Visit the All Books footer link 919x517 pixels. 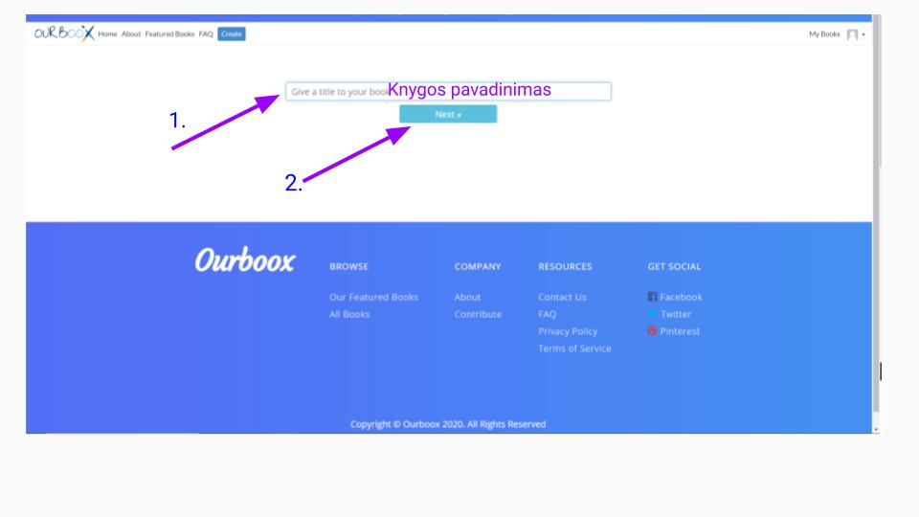(349, 314)
